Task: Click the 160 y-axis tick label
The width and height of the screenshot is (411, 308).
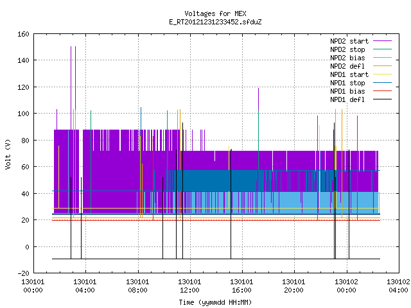Action: click(23, 34)
